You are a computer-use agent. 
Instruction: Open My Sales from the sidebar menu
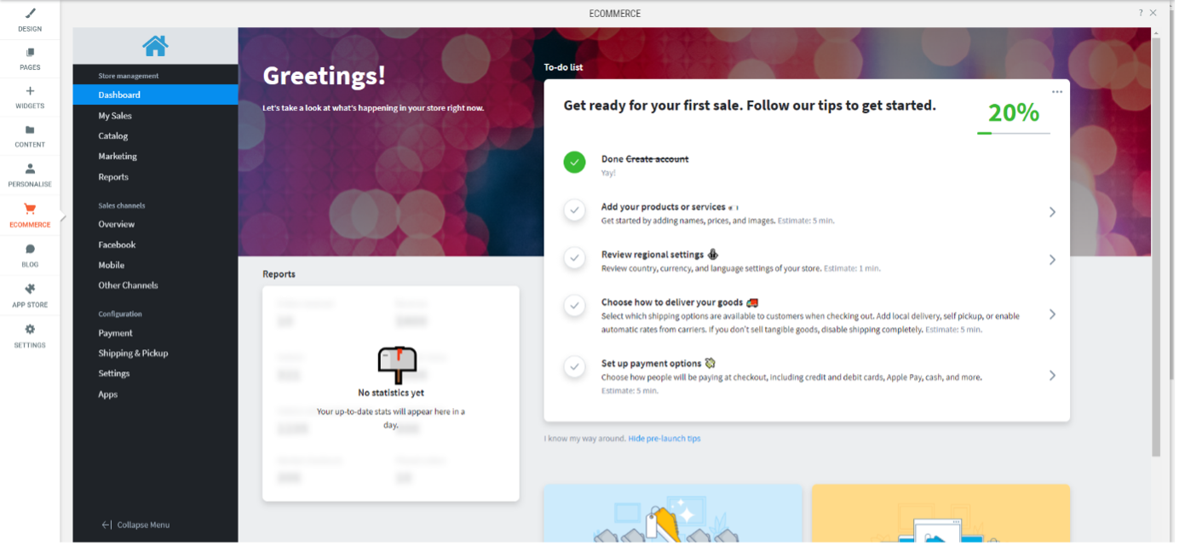click(114, 115)
